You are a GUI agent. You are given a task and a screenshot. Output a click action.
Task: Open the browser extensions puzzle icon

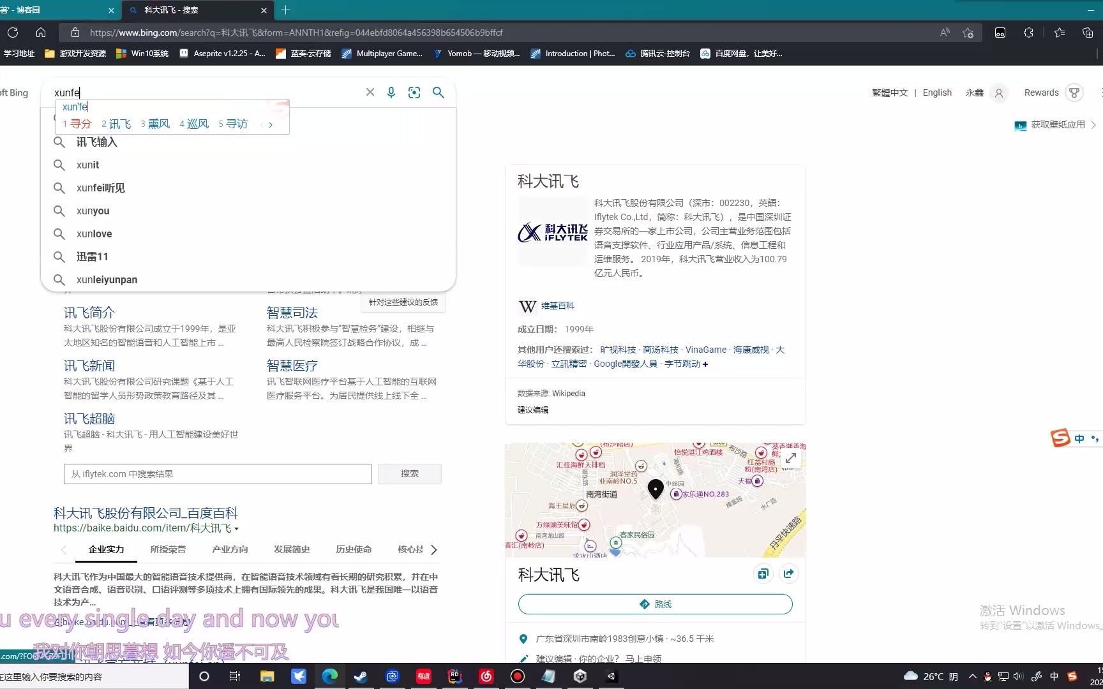click(x=1028, y=33)
